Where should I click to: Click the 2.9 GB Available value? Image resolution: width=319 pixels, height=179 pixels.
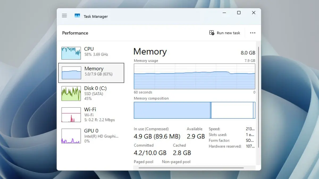coord(196,137)
